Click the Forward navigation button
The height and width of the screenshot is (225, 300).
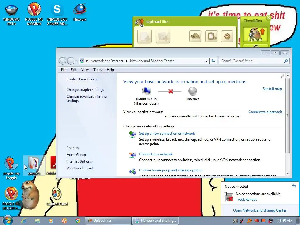pyautogui.click(x=71, y=61)
